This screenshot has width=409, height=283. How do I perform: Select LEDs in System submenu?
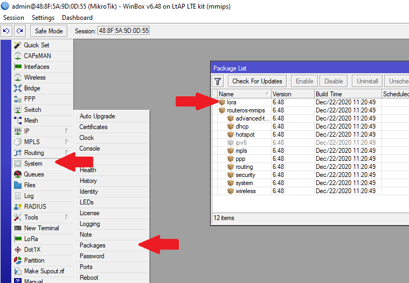[x=112, y=202]
